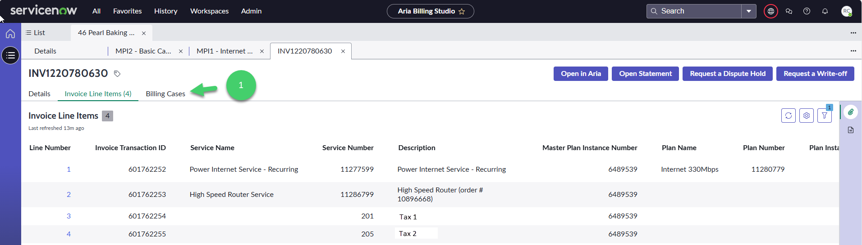Open the Workspaces menu
This screenshot has width=862, height=245.
210,11
